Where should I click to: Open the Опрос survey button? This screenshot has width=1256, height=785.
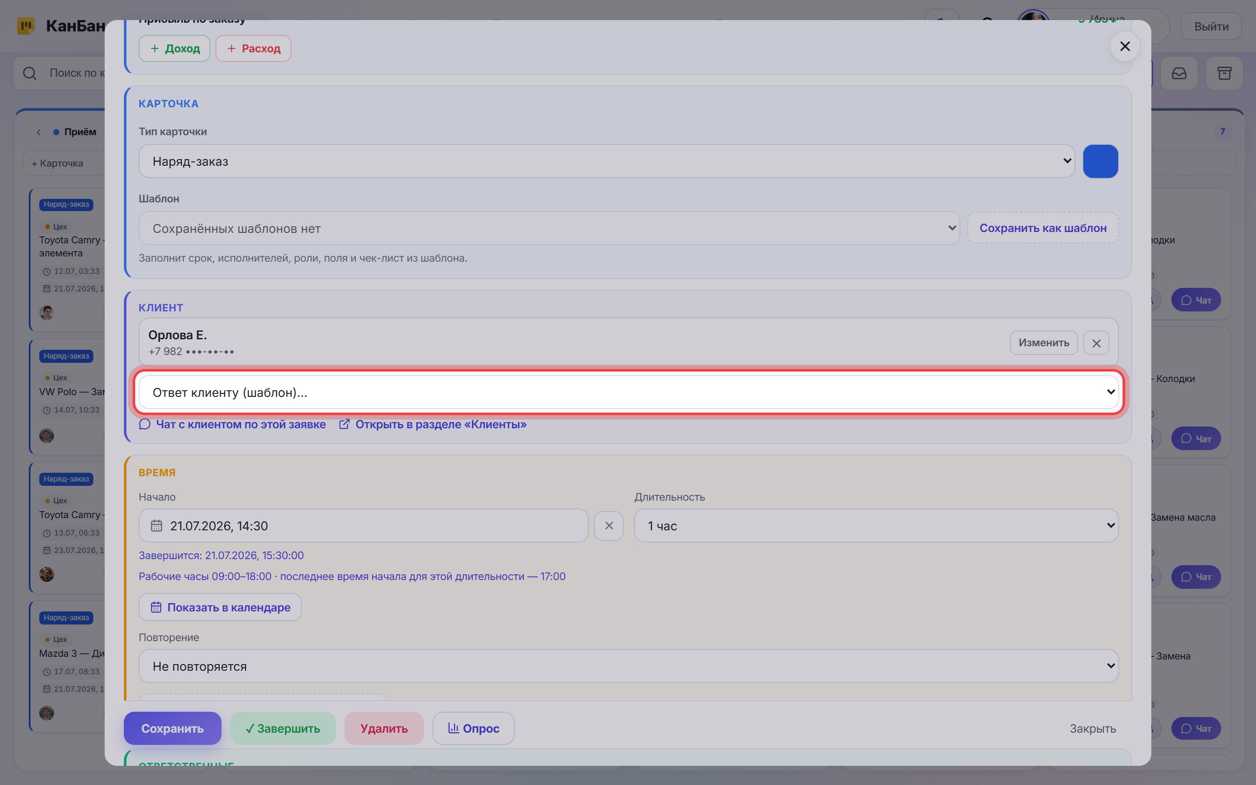point(473,728)
